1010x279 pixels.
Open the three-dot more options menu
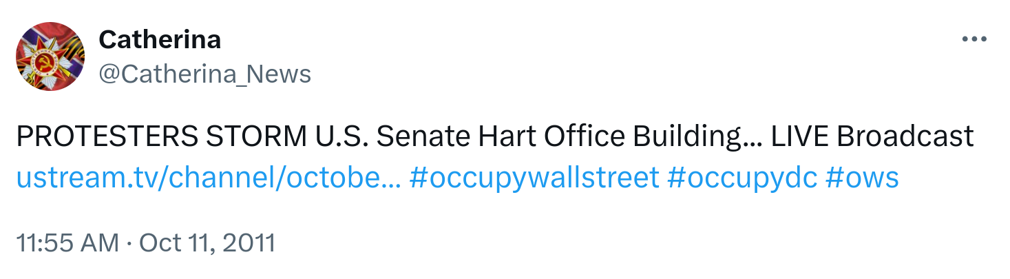pyautogui.click(x=974, y=40)
